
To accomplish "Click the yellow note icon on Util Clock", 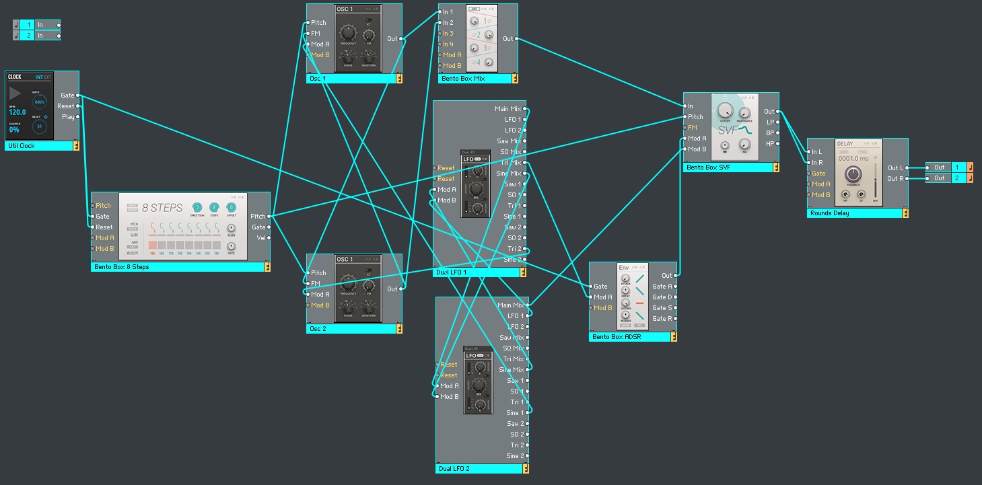I will pyautogui.click(x=76, y=145).
